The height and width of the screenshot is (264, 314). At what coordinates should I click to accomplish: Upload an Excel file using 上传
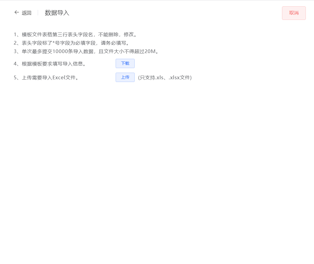125,77
